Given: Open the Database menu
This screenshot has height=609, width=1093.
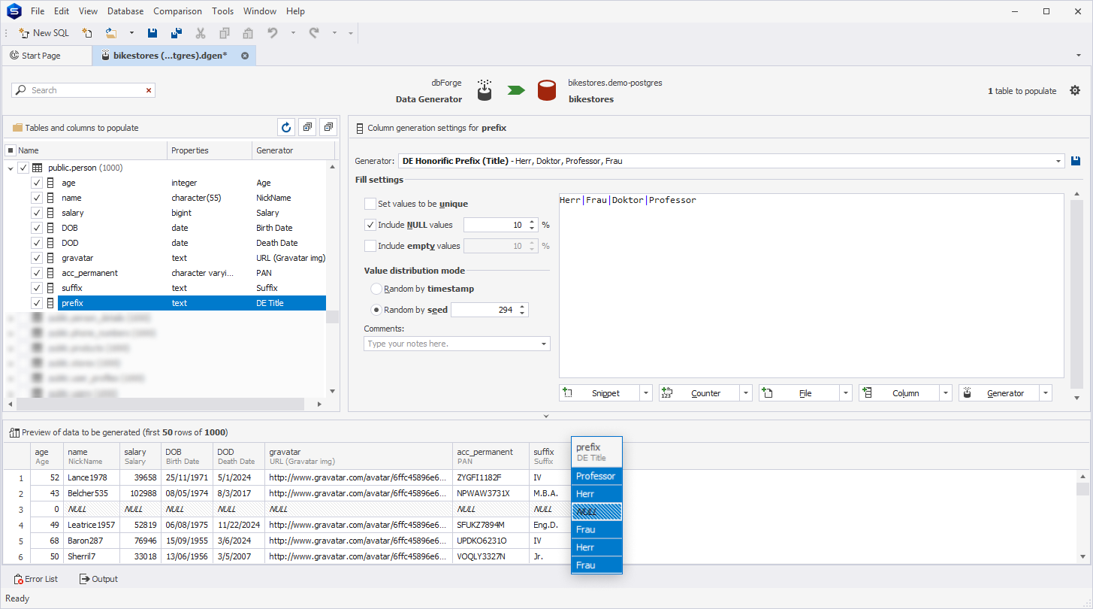Looking at the screenshot, I should click(x=125, y=11).
